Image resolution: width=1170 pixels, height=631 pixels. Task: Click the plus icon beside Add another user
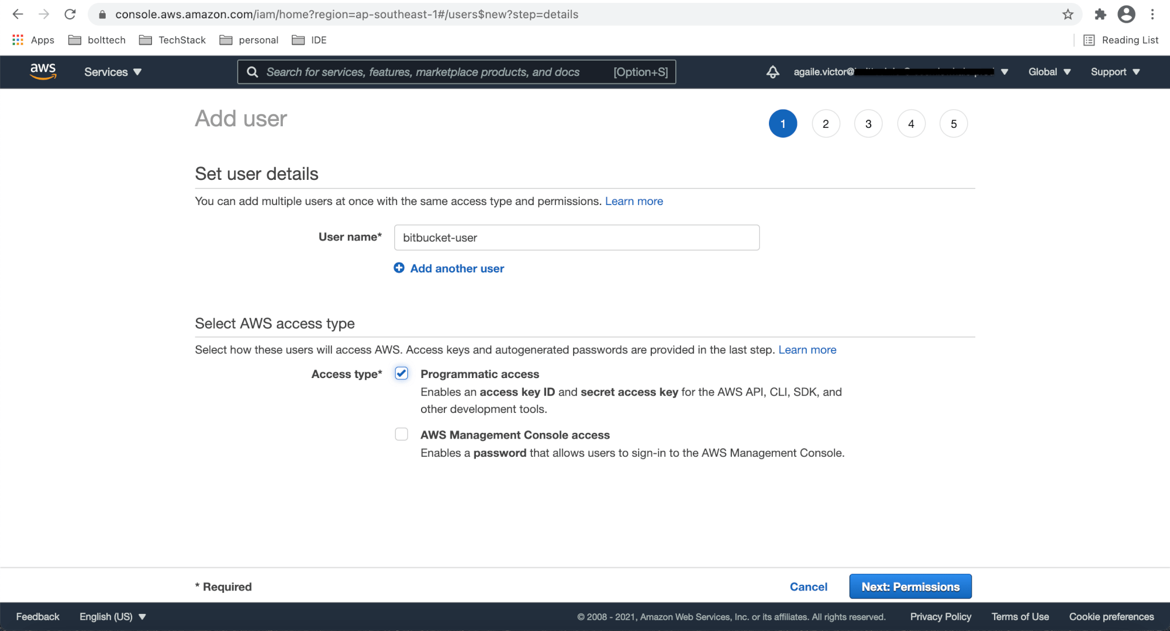point(399,268)
